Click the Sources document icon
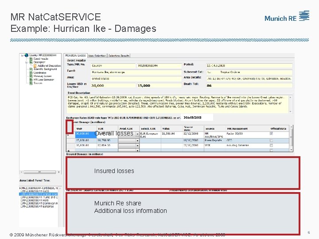Viewport: 319px width, 239px height. 31,83
